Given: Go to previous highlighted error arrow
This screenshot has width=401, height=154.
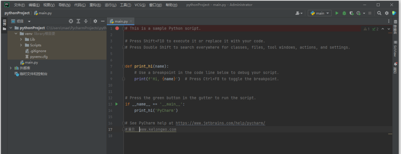Looking at the screenshot, I should click(x=383, y=29).
